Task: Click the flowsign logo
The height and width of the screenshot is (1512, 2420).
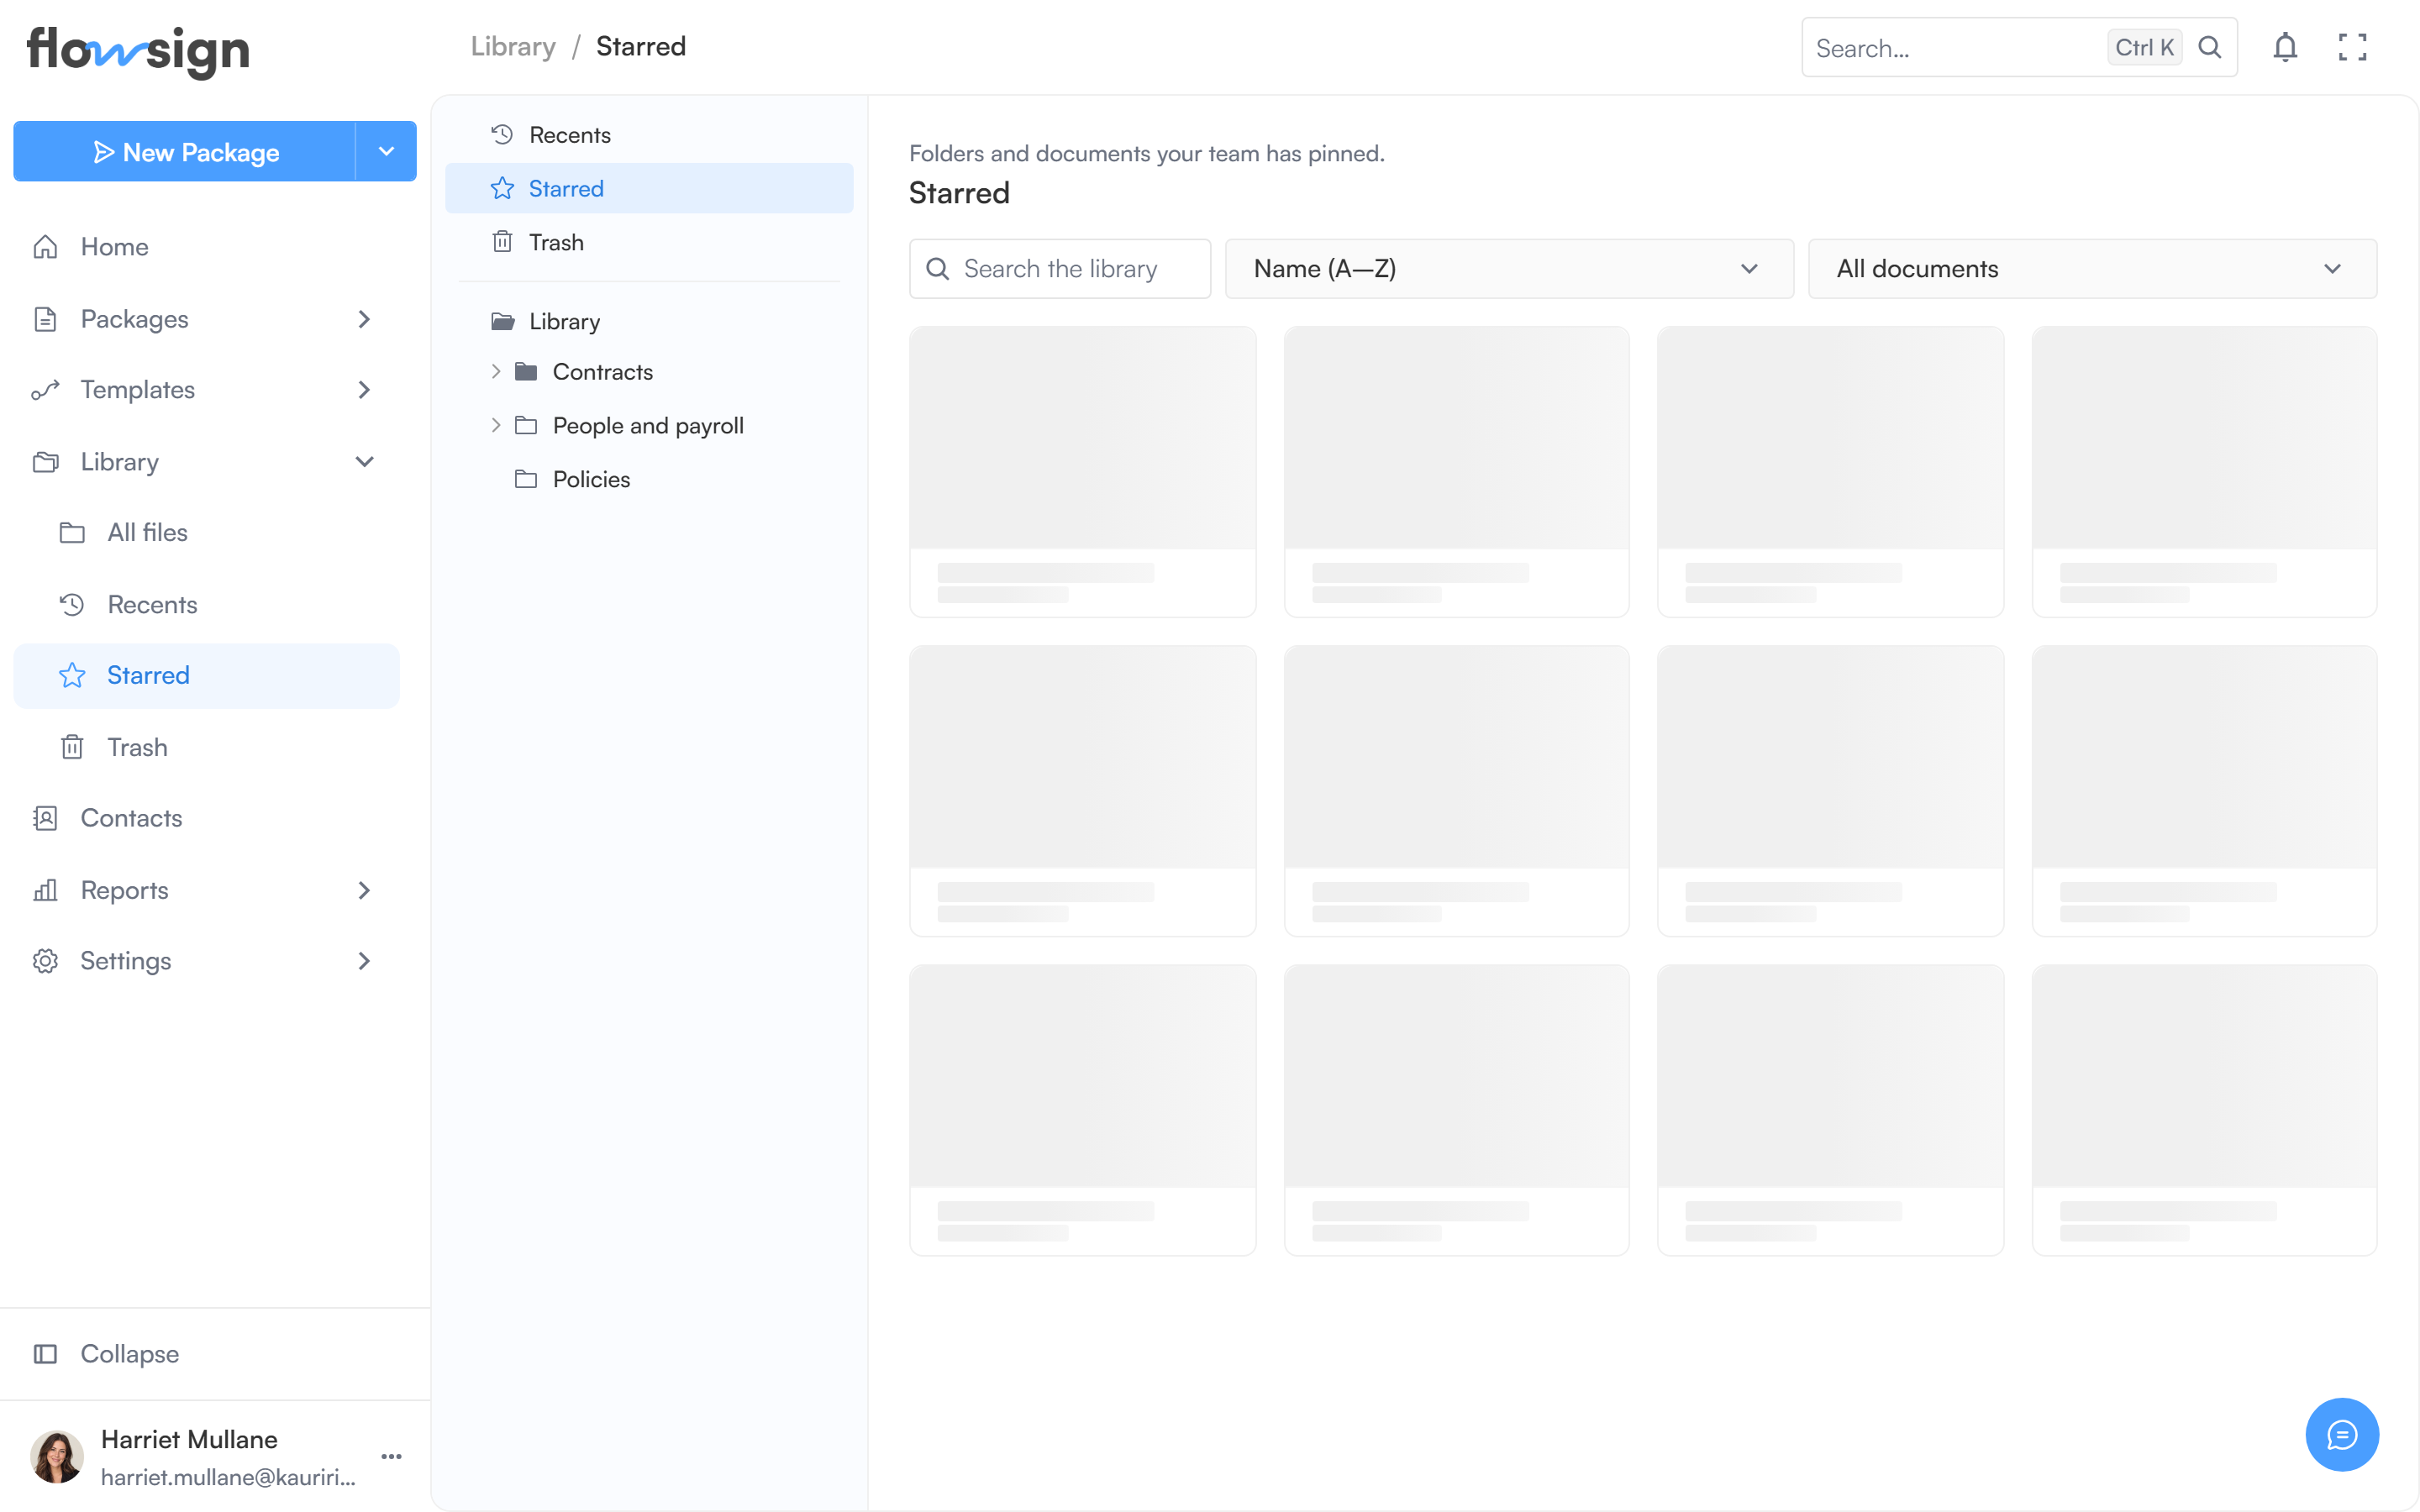Action: point(138,51)
